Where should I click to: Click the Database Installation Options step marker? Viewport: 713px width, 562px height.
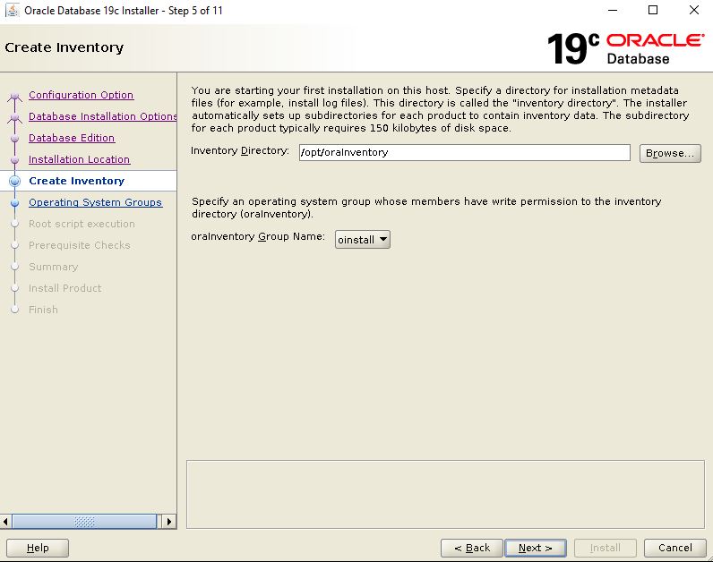tap(14, 117)
